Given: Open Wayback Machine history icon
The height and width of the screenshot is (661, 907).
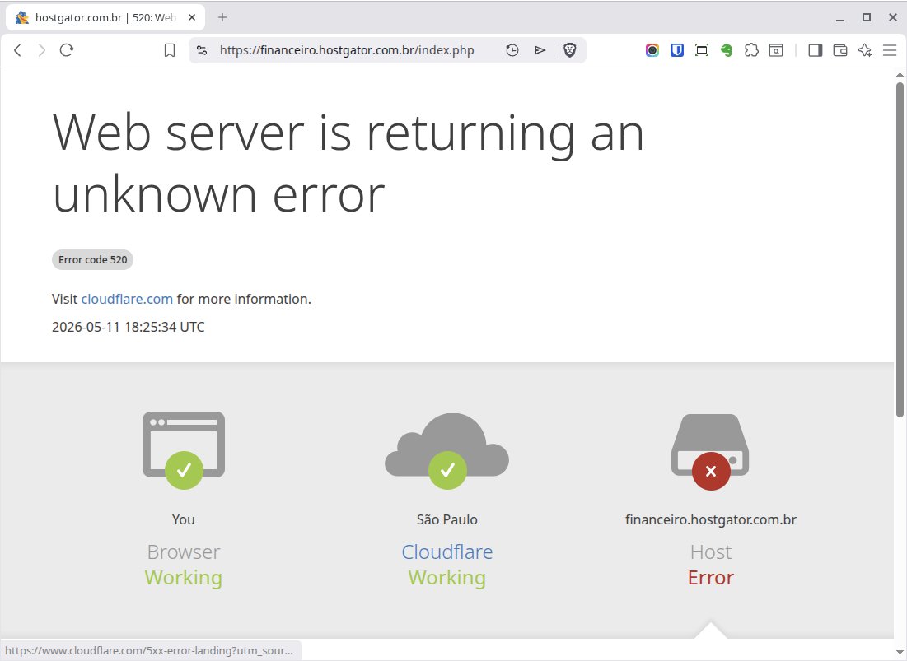Looking at the screenshot, I should (512, 50).
